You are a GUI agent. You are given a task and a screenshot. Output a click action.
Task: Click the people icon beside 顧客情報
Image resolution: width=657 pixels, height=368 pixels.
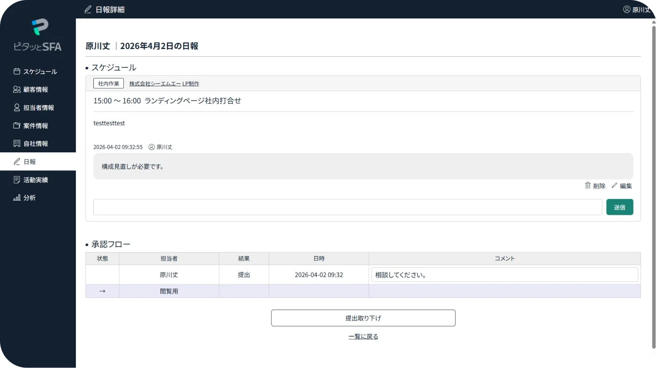coord(17,89)
